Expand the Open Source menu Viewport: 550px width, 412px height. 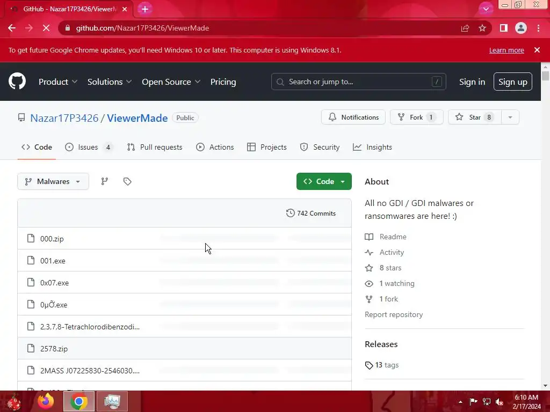point(171,82)
